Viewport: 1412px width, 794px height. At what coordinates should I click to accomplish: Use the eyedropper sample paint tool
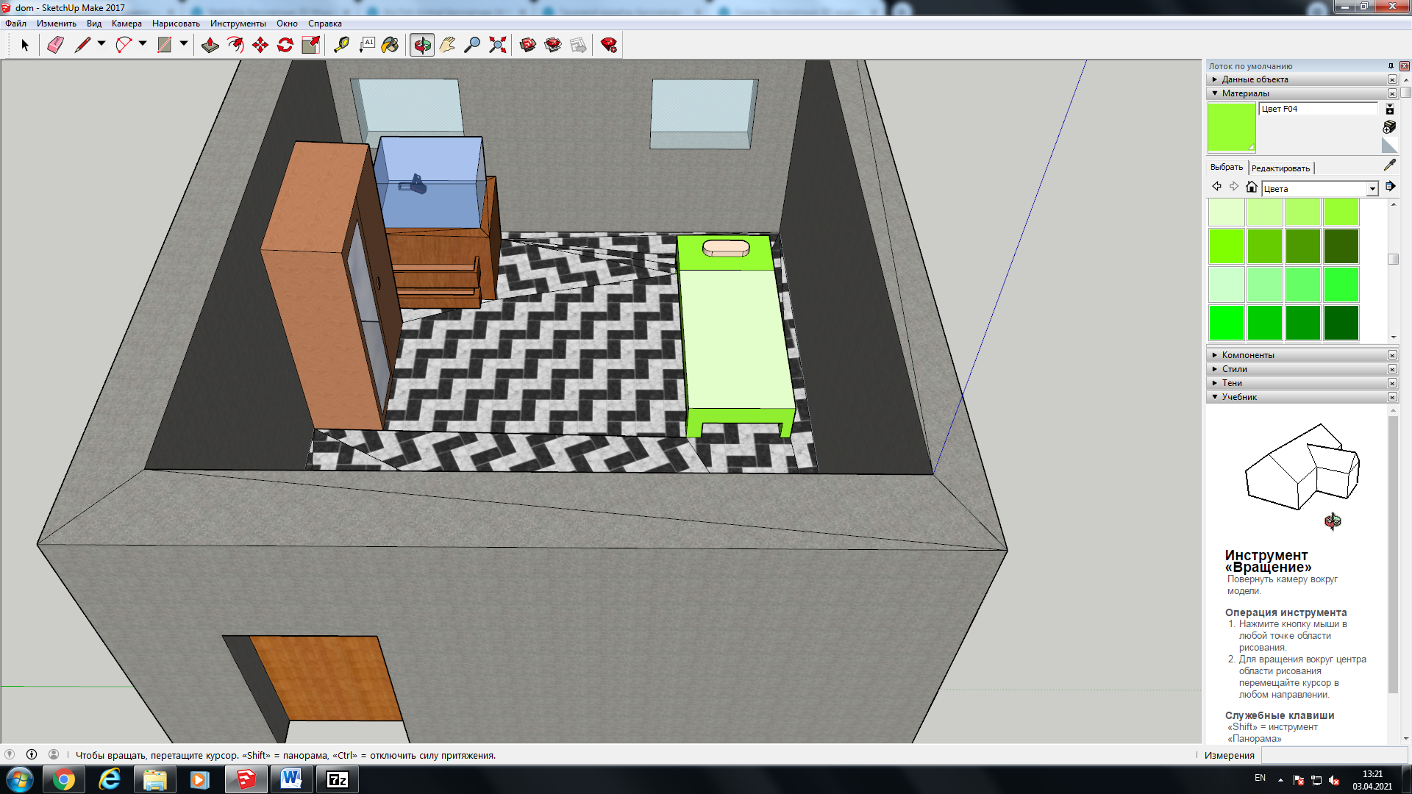tap(1389, 165)
